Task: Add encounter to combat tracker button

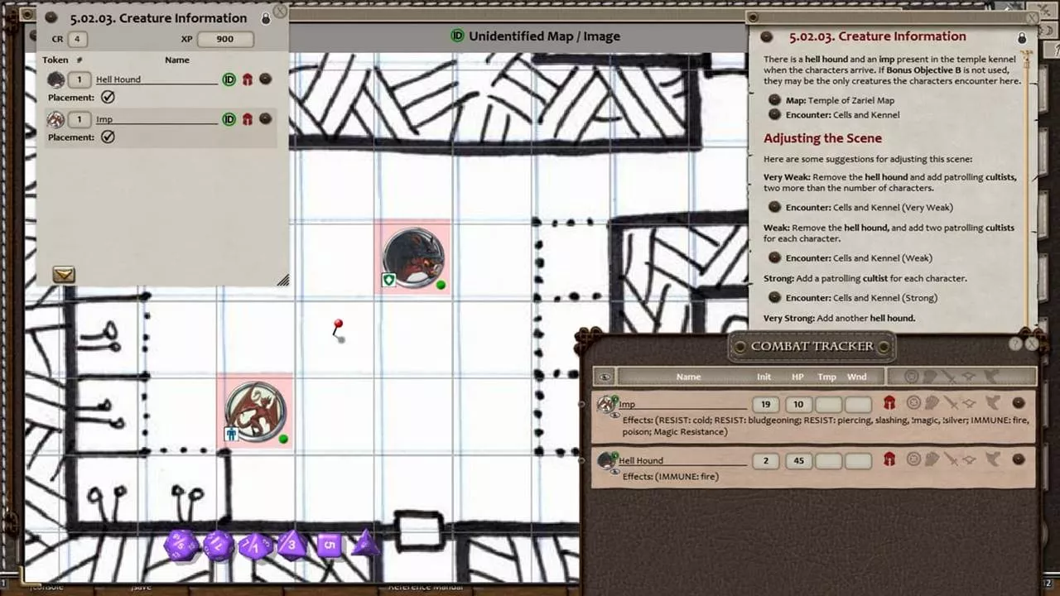Action: [64, 274]
